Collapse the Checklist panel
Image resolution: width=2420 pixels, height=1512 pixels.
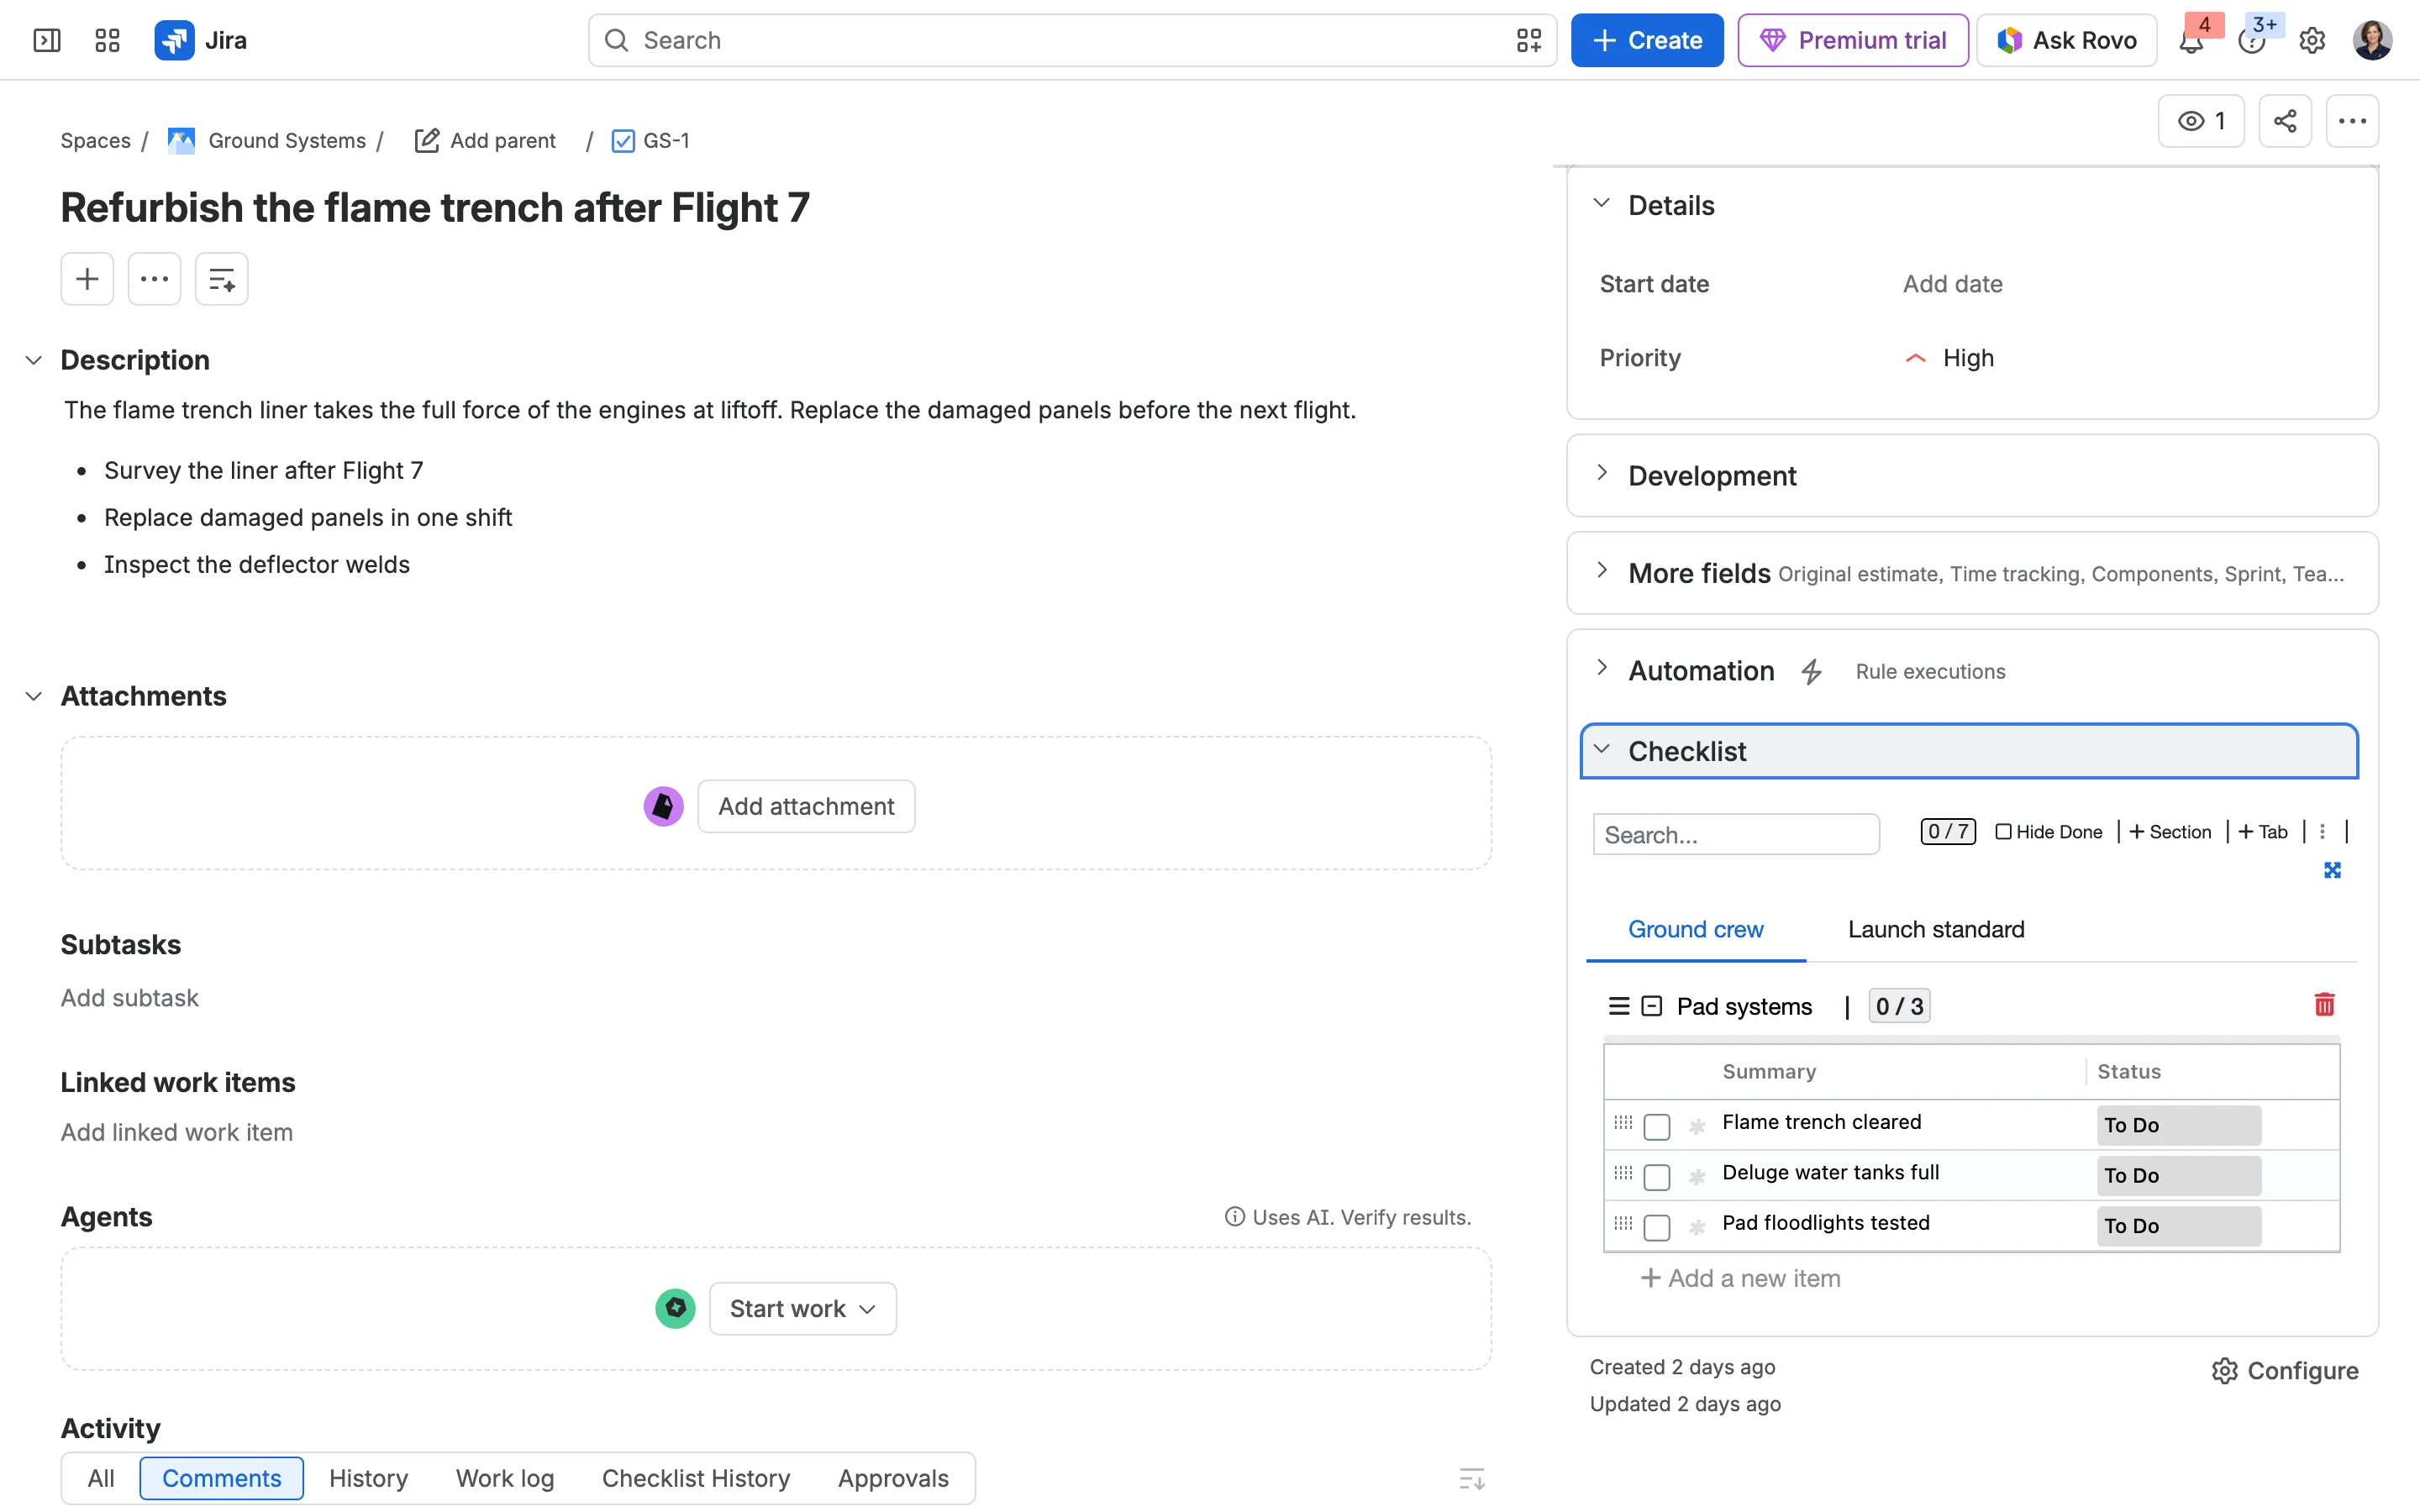(x=1602, y=750)
